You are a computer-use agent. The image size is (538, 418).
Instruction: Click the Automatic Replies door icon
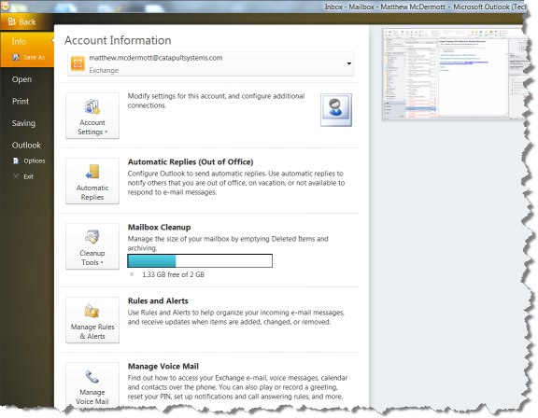point(92,172)
